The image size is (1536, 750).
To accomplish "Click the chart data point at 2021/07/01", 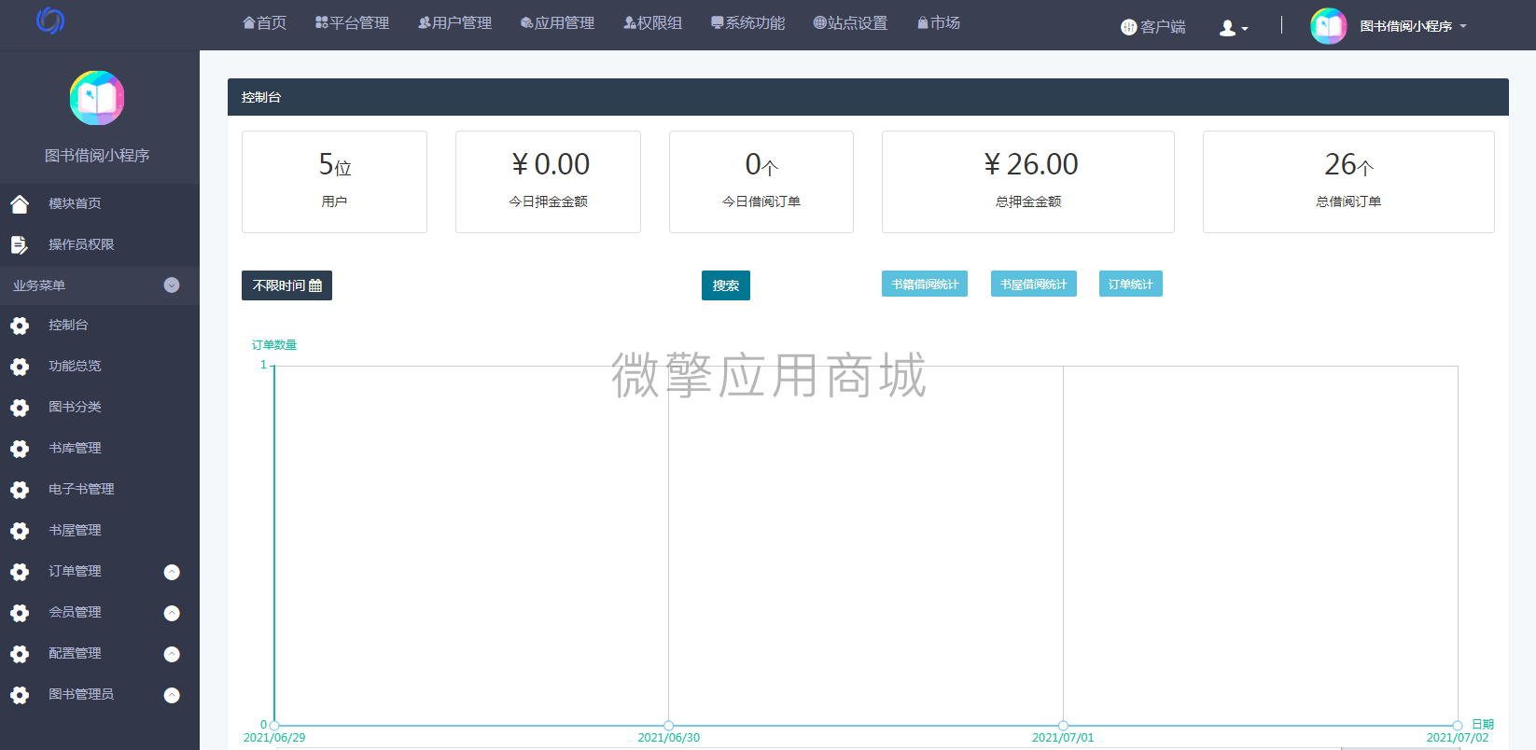I will (1063, 726).
